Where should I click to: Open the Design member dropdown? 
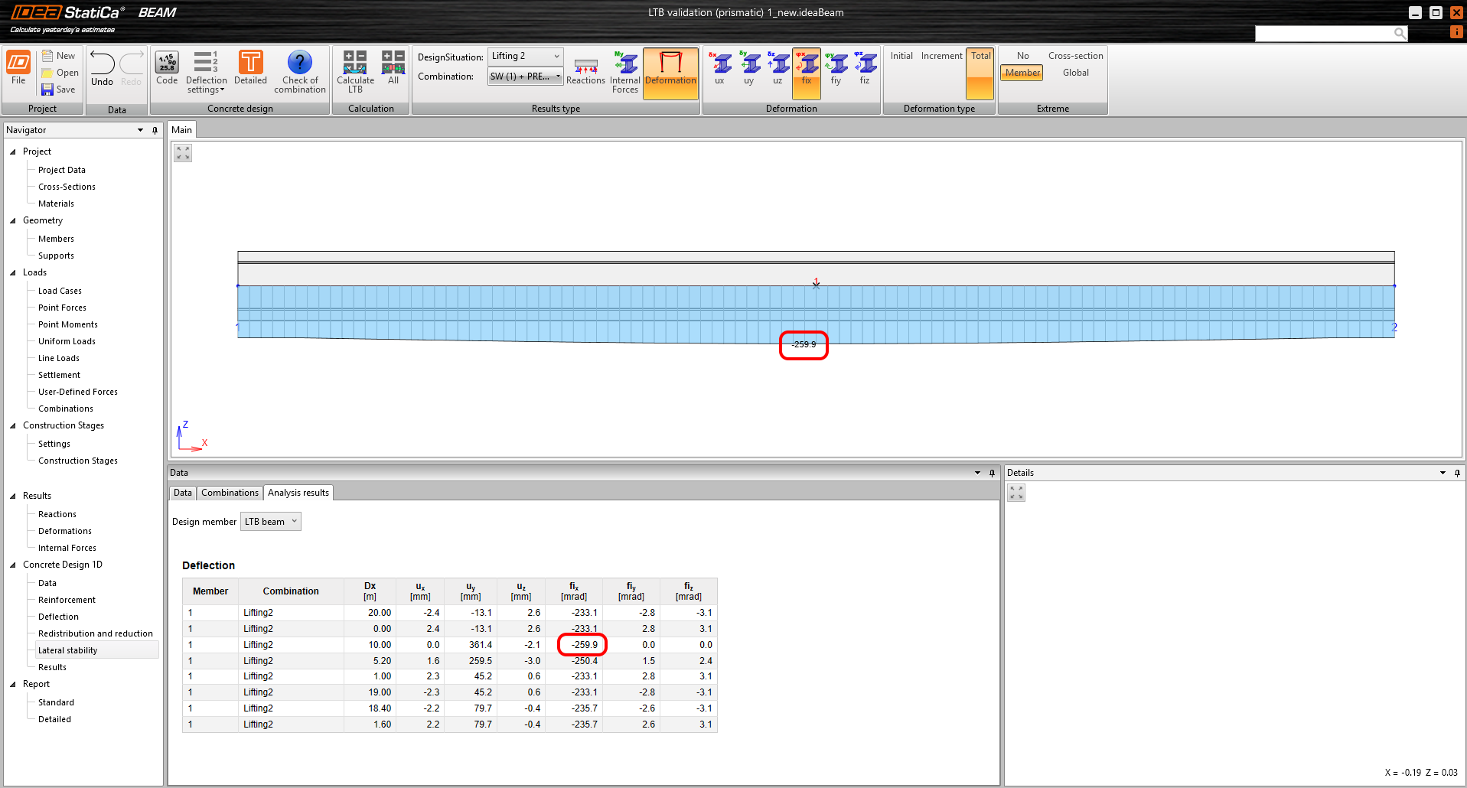pos(270,522)
